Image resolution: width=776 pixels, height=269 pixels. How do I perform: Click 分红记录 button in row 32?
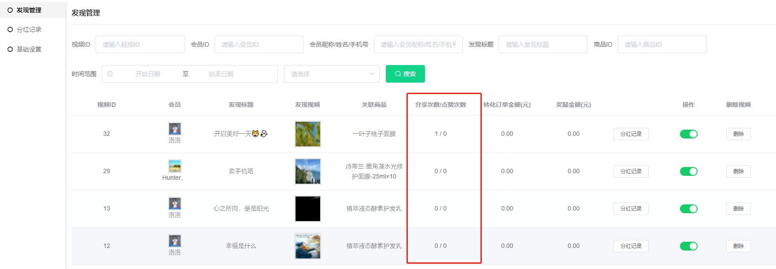[631, 134]
